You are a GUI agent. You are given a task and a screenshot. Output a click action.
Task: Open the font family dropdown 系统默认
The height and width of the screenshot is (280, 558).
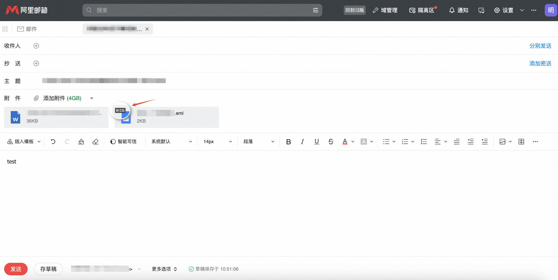[172, 141]
